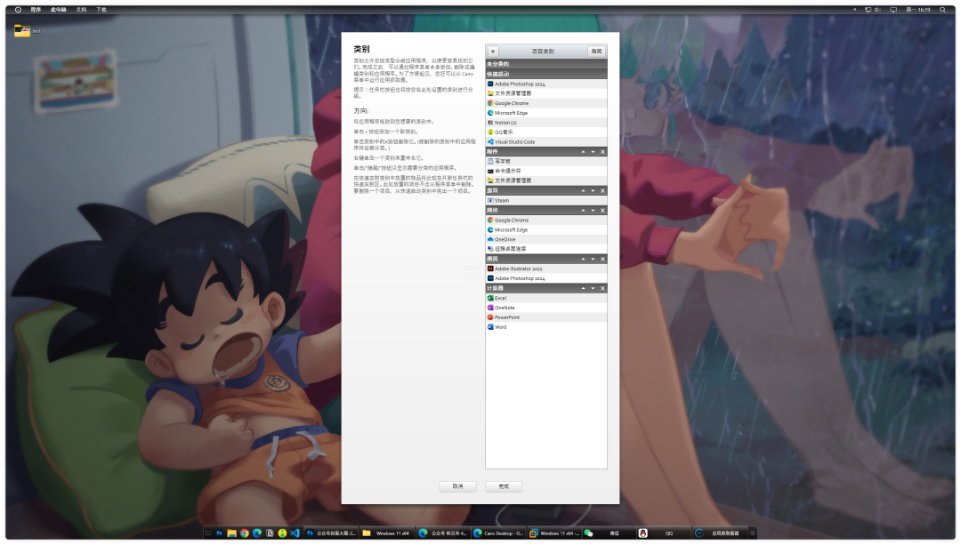Select the OneDrive entry
The width and height of the screenshot is (961, 545).
(x=546, y=239)
